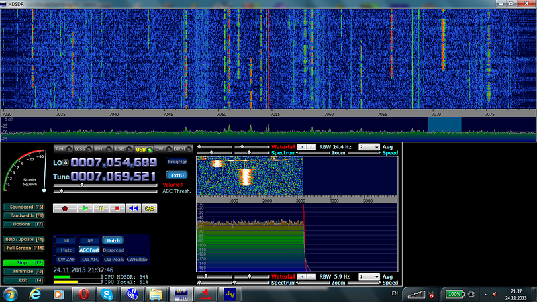Screen dimensions: 537x302
Task: Toggle the CW AFC button
Action: (x=90, y=260)
